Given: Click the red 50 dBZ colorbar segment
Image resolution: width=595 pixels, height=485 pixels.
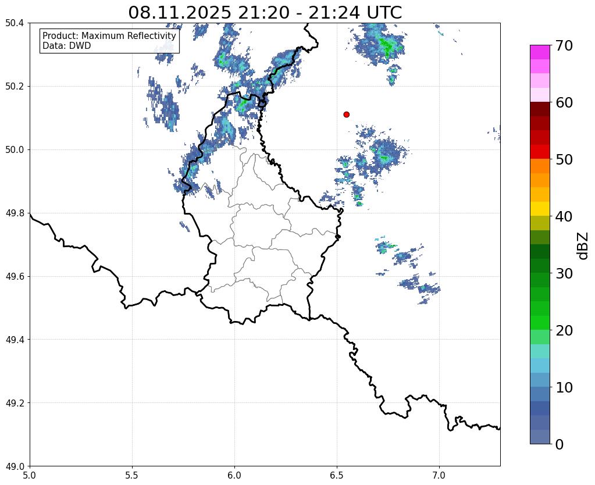Looking at the screenshot, I should pyautogui.click(x=540, y=152).
